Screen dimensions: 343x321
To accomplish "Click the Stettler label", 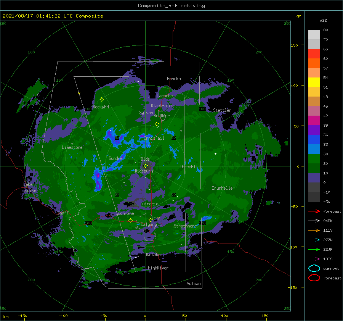I will 222,110.
